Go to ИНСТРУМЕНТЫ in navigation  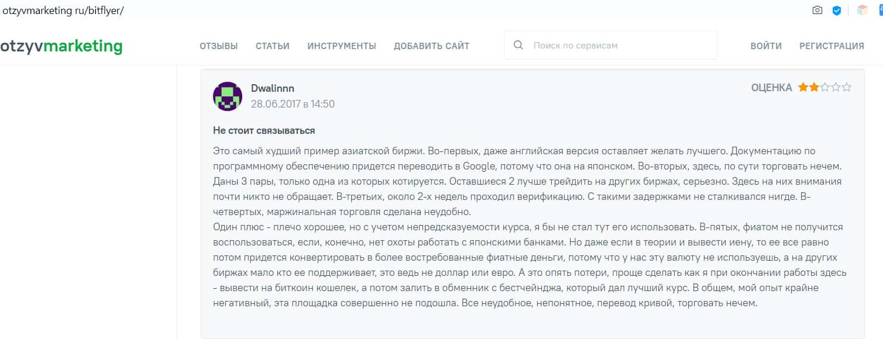342,46
